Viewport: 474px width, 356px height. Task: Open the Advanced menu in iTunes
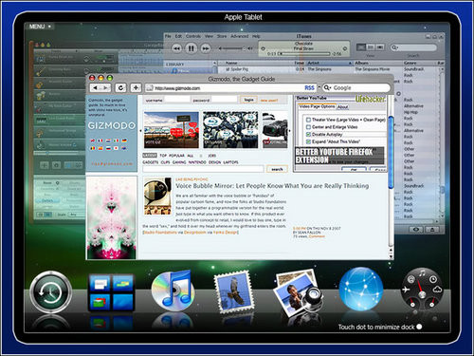click(240, 36)
